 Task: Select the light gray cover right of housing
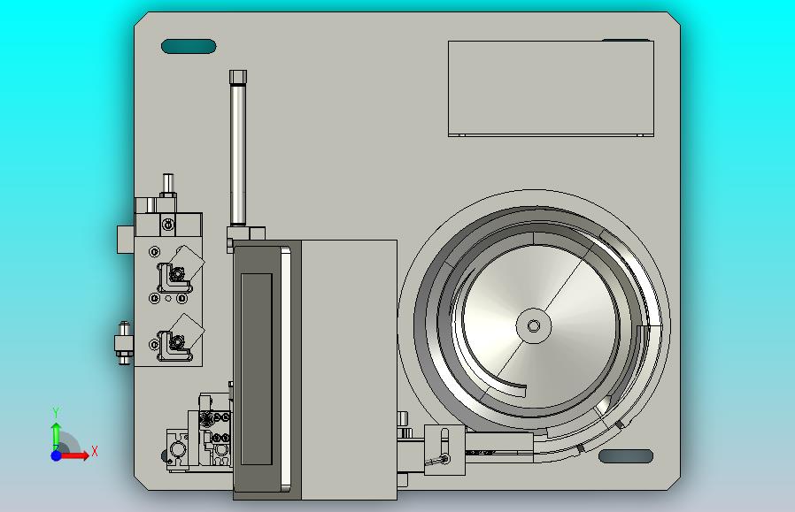click(349, 370)
